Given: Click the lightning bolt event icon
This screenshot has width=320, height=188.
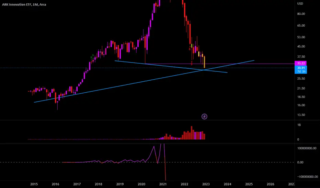Looking at the screenshot, I should click(x=204, y=117).
